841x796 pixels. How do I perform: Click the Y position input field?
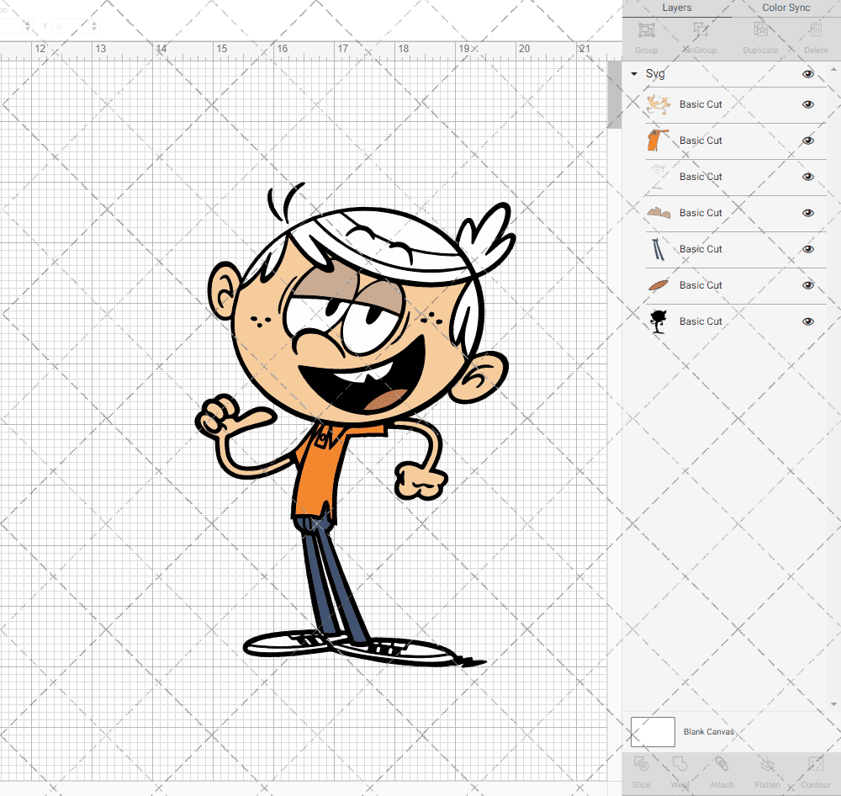tap(71, 26)
